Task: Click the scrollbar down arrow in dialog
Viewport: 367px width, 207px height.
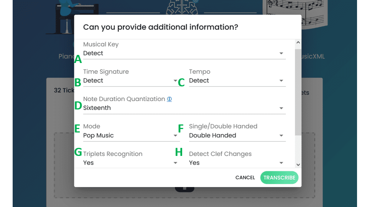Action: pos(298,165)
